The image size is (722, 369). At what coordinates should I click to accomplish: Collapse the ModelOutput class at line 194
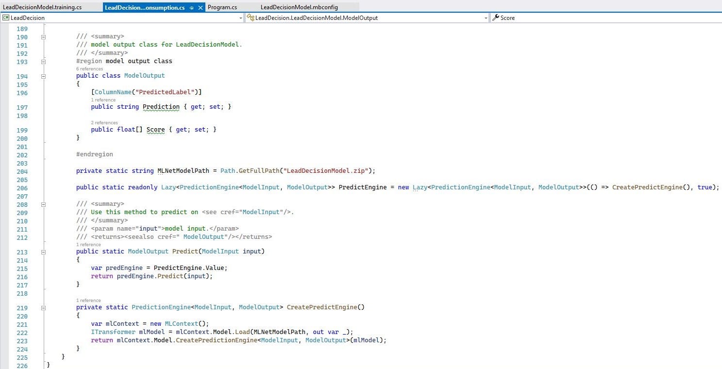point(43,76)
